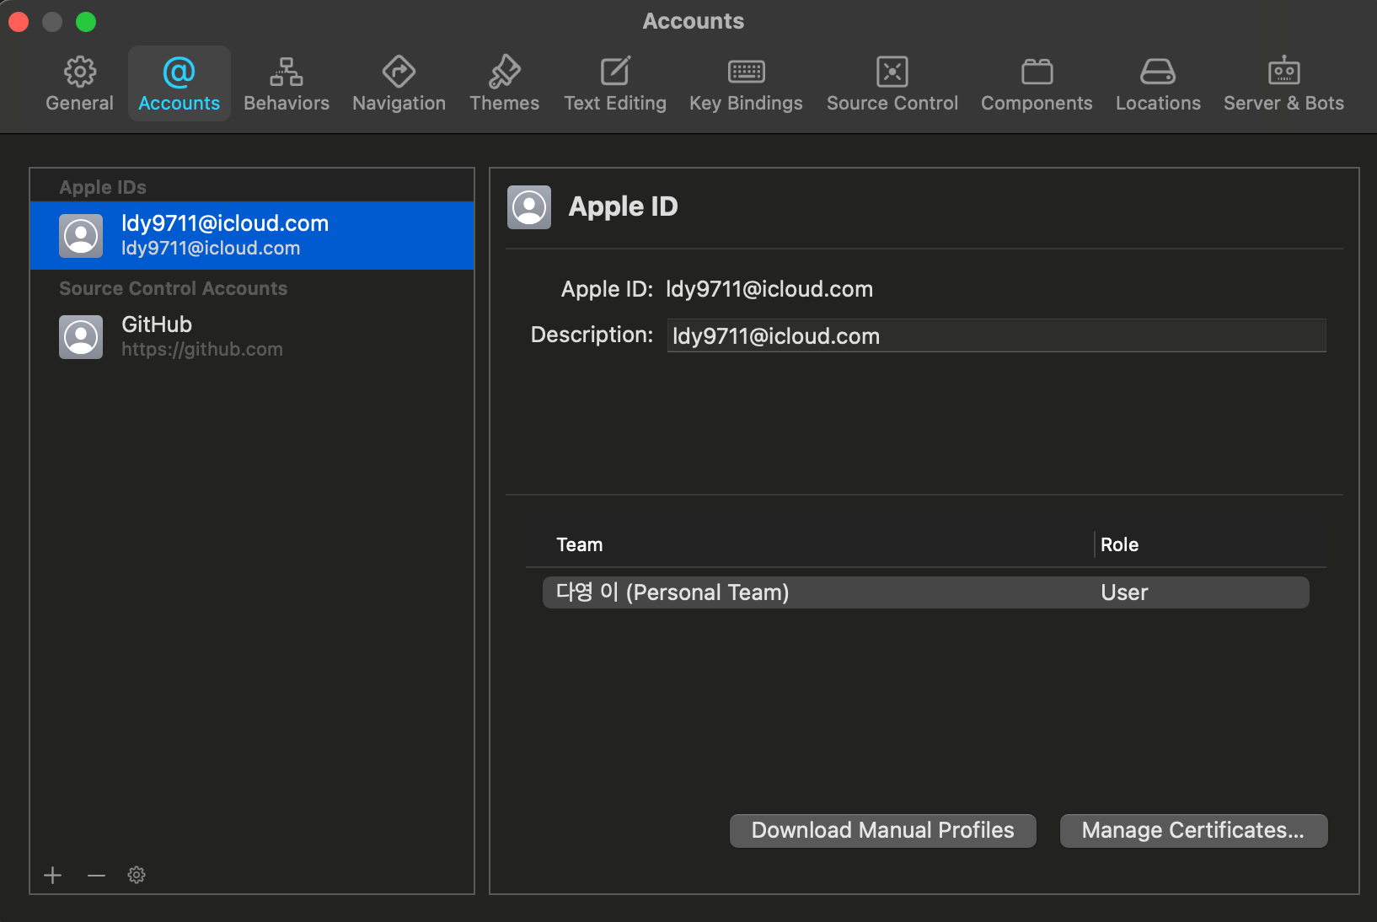Click the Source Control Accounts section header
This screenshot has height=922, width=1377.
tap(173, 288)
